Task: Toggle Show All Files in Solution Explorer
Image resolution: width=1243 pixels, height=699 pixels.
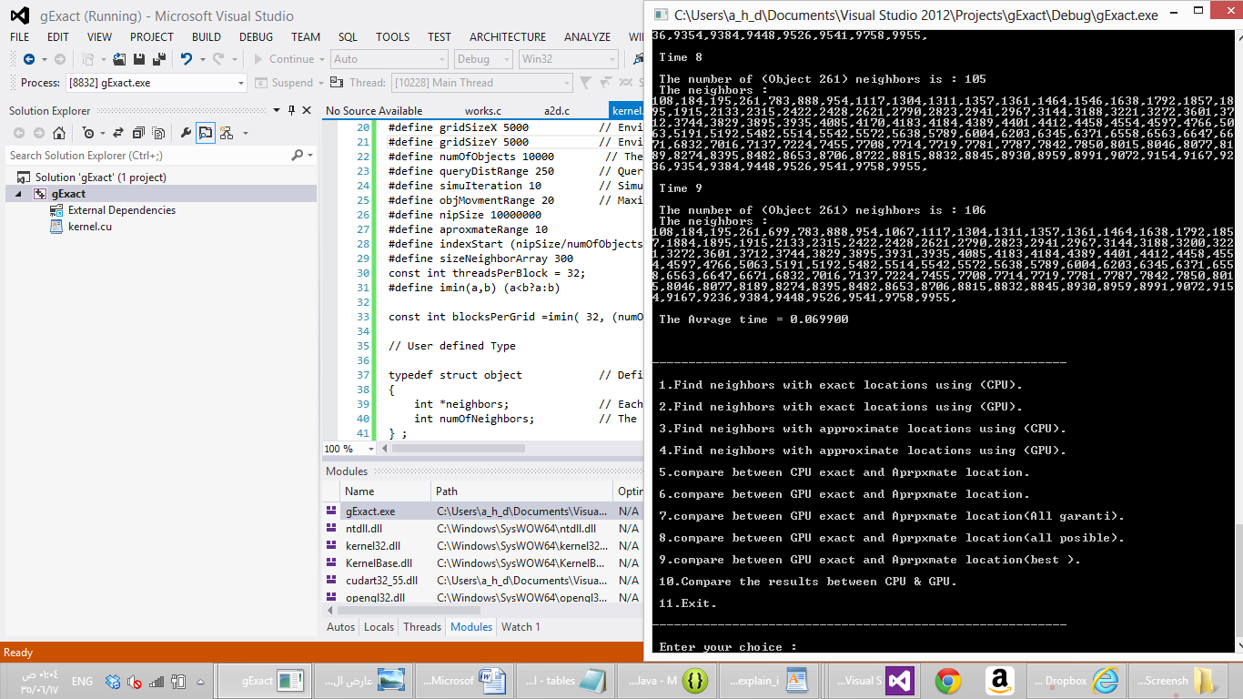Action: (x=158, y=133)
